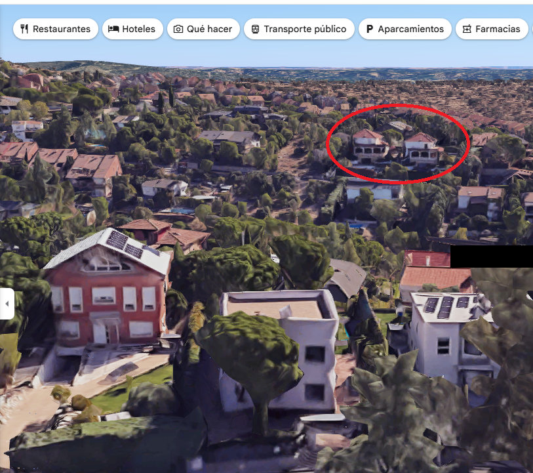Click the camera icon in Qué hacer
Viewport: 533px width, 473px height.
tap(178, 30)
